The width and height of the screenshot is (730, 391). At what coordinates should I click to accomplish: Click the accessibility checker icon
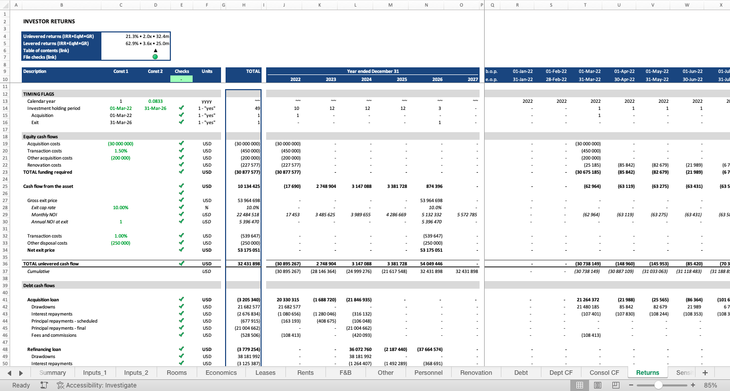(60, 385)
